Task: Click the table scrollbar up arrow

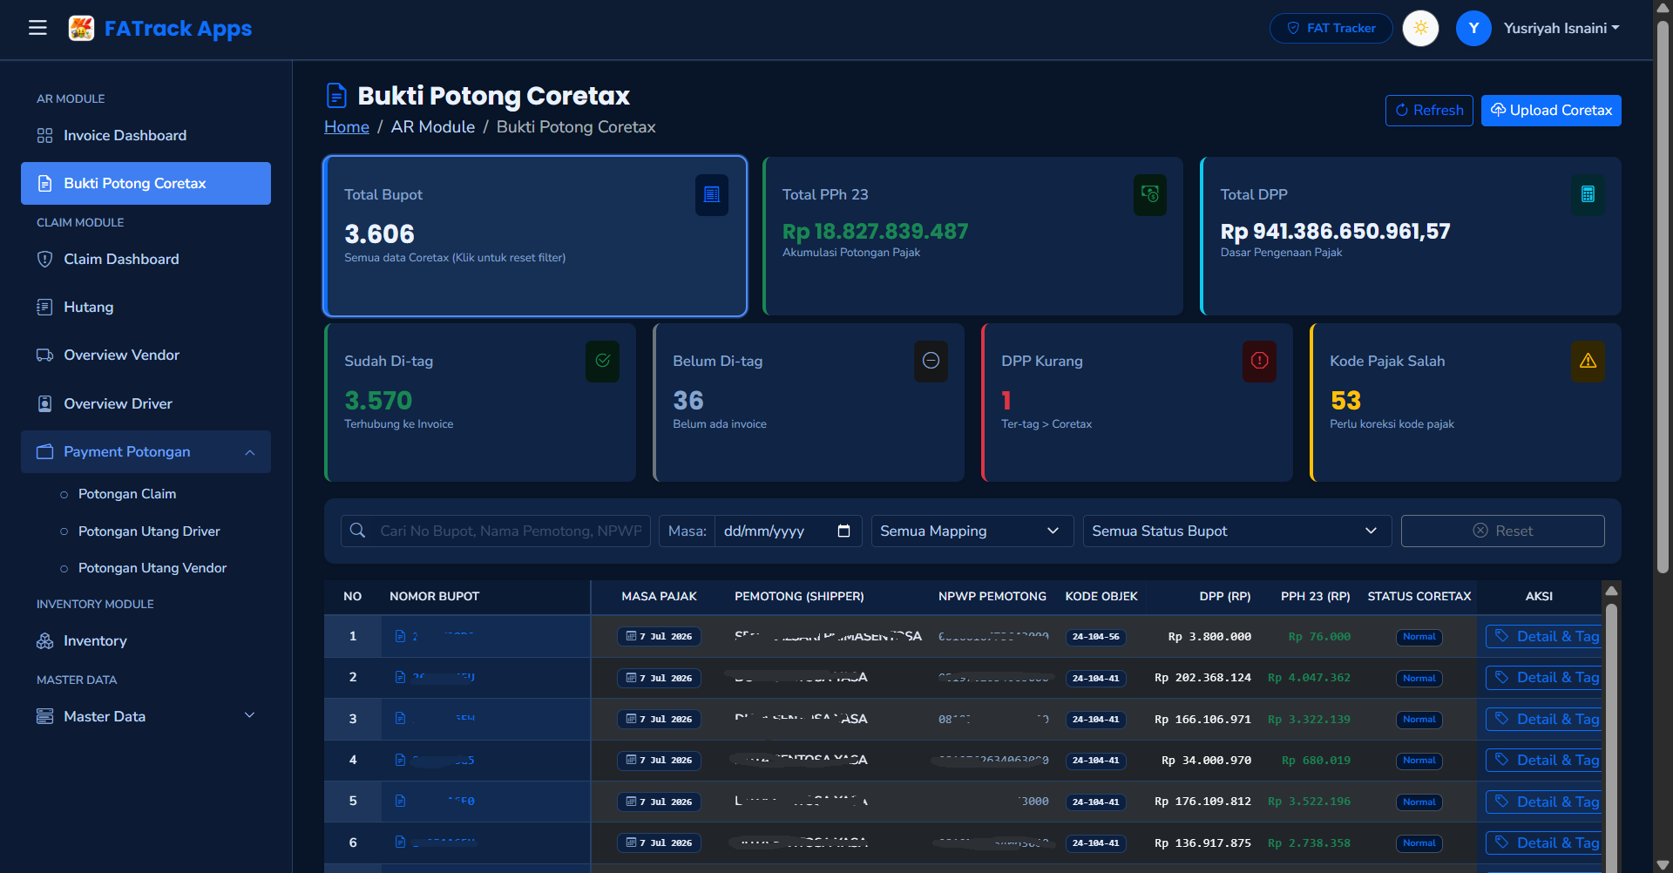Action: 1612,591
